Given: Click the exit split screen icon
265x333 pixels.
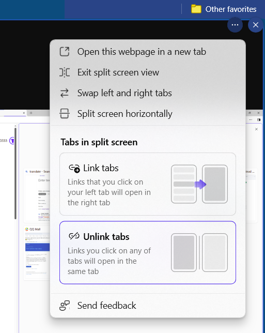Looking at the screenshot, I should coord(65,72).
